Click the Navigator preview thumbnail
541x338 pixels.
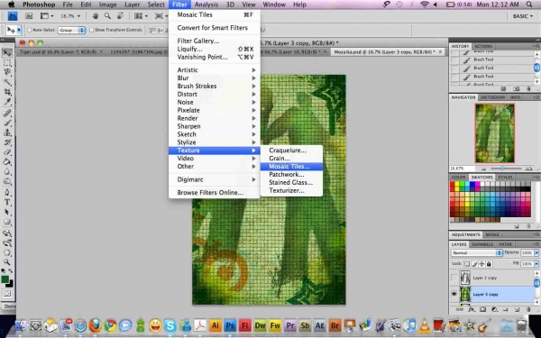(x=494, y=133)
